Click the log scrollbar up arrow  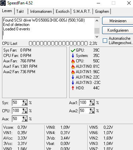click(x=97, y=21)
